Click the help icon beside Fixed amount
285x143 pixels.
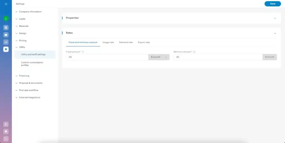click(83, 52)
